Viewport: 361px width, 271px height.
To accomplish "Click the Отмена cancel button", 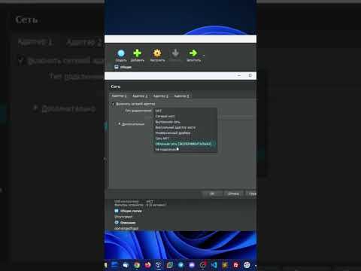I will [x=233, y=193].
